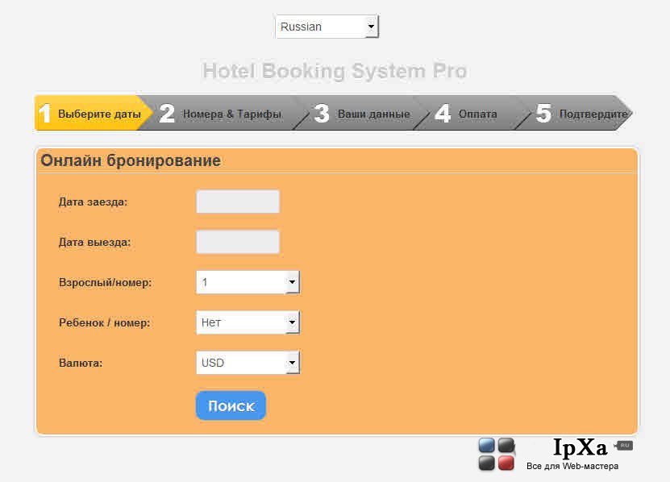This screenshot has height=482, width=670.
Task: Click the Hotel Booking System Pro title
Action: 335,71
